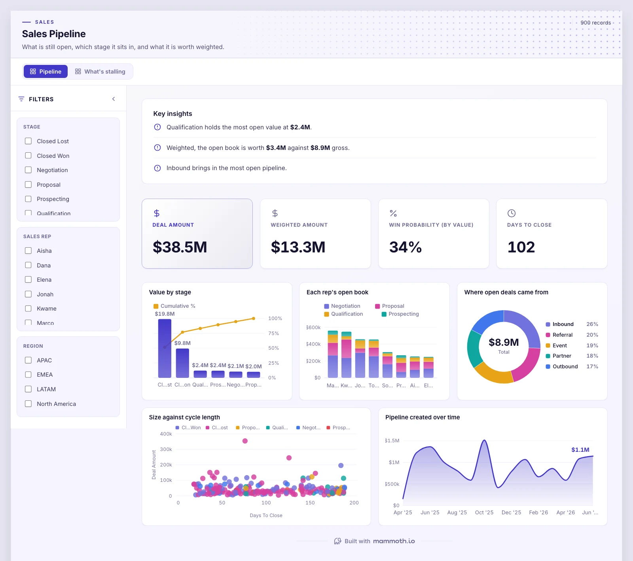Click the dollar icon on Deal Amount card
633x561 pixels.
click(x=157, y=213)
